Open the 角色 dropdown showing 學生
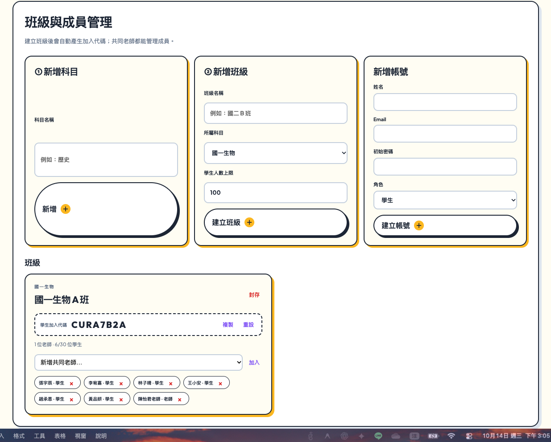The width and height of the screenshot is (551, 442). click(x=445, y=200)
